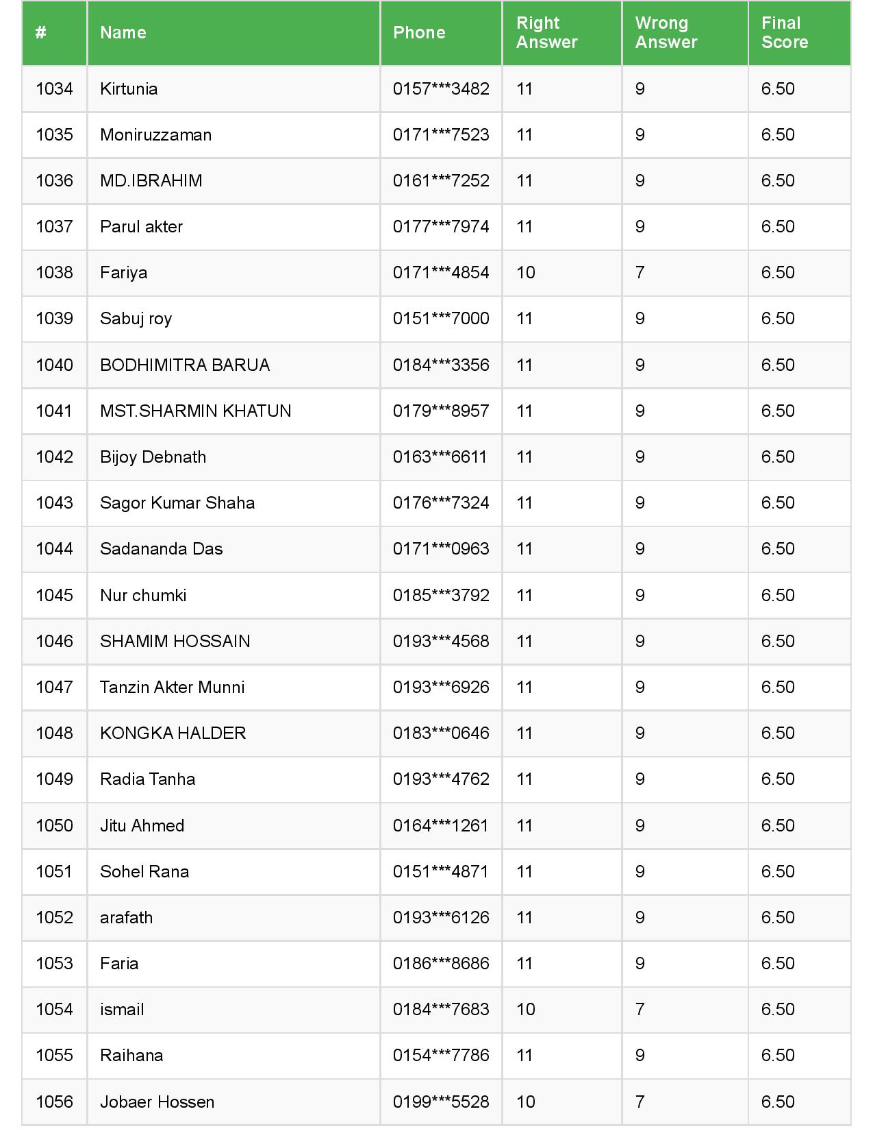Click the name Moniruzzaman
Image resolution: width=873 pixels, height=1131 pixels.
coord(155,135)
